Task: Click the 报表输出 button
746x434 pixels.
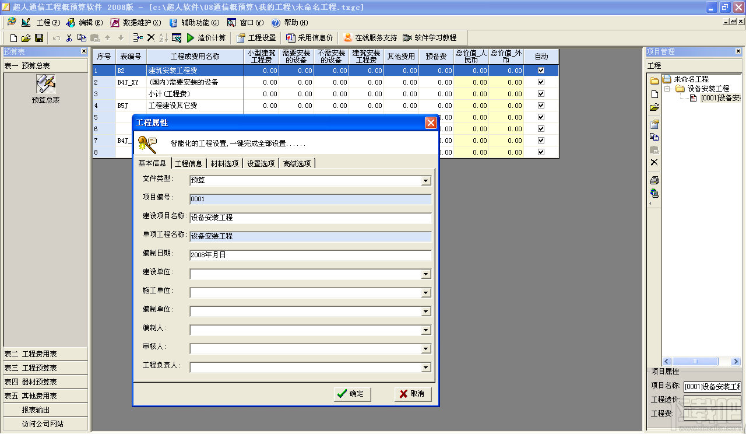Action: point(45,410)
